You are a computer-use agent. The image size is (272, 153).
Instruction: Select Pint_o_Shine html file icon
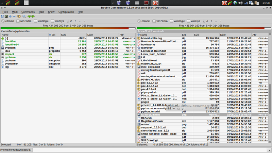click(139, 99)
